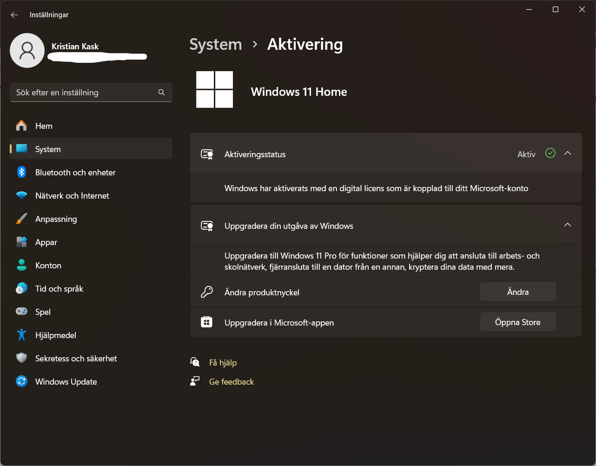Click the Windows Update icon
This screenshot has width=596, height=466.
21,381
